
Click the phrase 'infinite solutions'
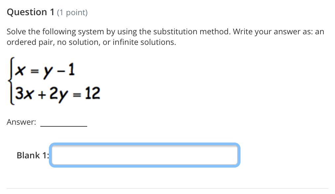pyautogui.click(x=144, y=42)
